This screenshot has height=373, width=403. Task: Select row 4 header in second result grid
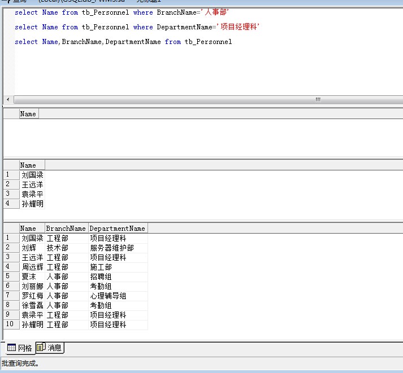[x=11, y=204]
